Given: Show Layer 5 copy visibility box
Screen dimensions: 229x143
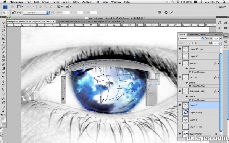Looking at the screenshot, I should point(180,127).
